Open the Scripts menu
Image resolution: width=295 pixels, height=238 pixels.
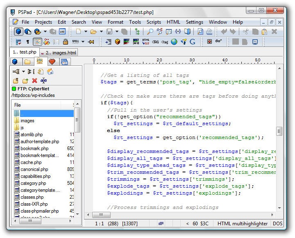point(154,22)
